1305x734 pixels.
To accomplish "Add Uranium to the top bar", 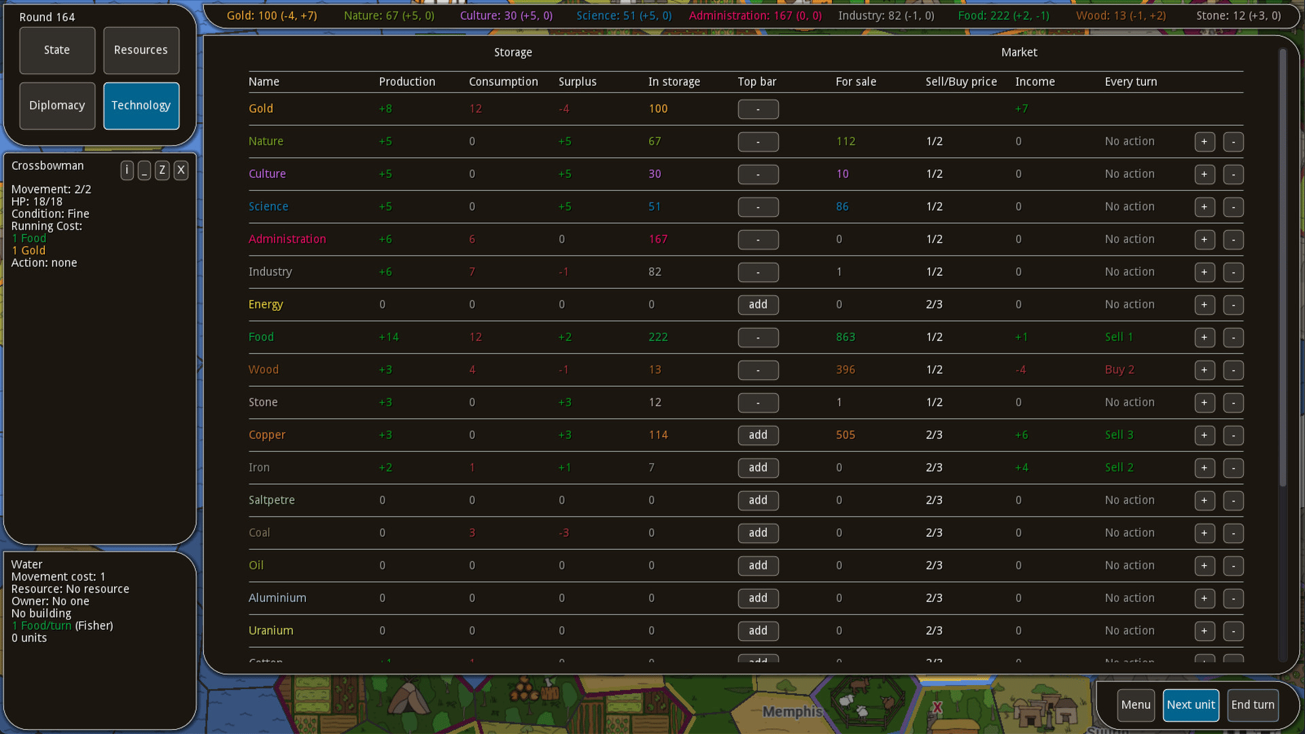I will (758, 631).
